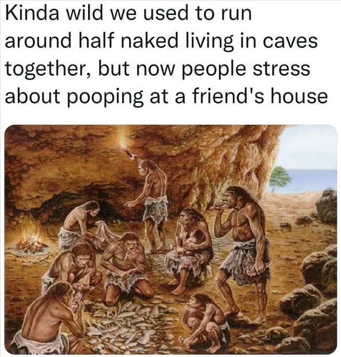
Task: Click the kneeling caveman in the center
Action: (128, 268)
